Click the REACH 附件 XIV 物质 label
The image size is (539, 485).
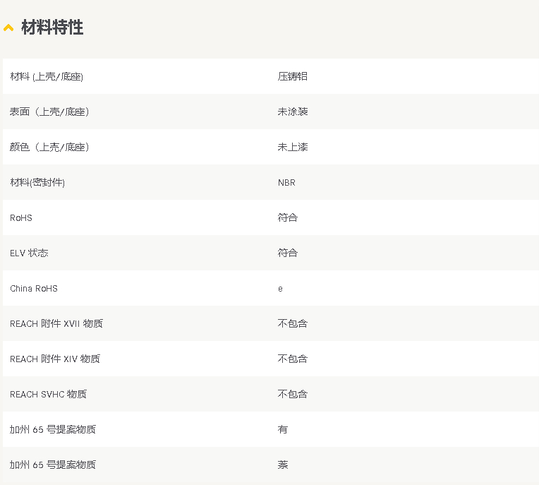[55, 359]
